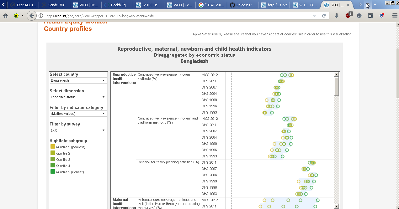Switch to the Eesti Muus... tab
The image size is (399, 209).
point(23,5)
